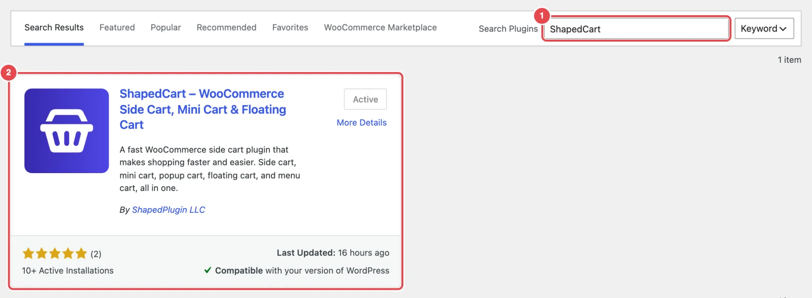Screen dimensions: 812x298
Task: Focus the Search Plugins input field
Action: tap(636, 29)
